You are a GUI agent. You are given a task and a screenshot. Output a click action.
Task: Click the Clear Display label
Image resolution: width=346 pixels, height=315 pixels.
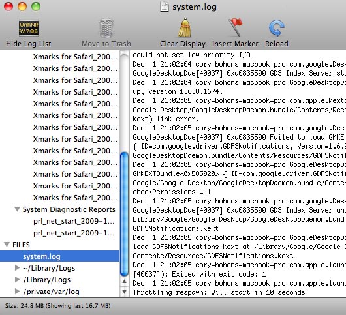183,44
